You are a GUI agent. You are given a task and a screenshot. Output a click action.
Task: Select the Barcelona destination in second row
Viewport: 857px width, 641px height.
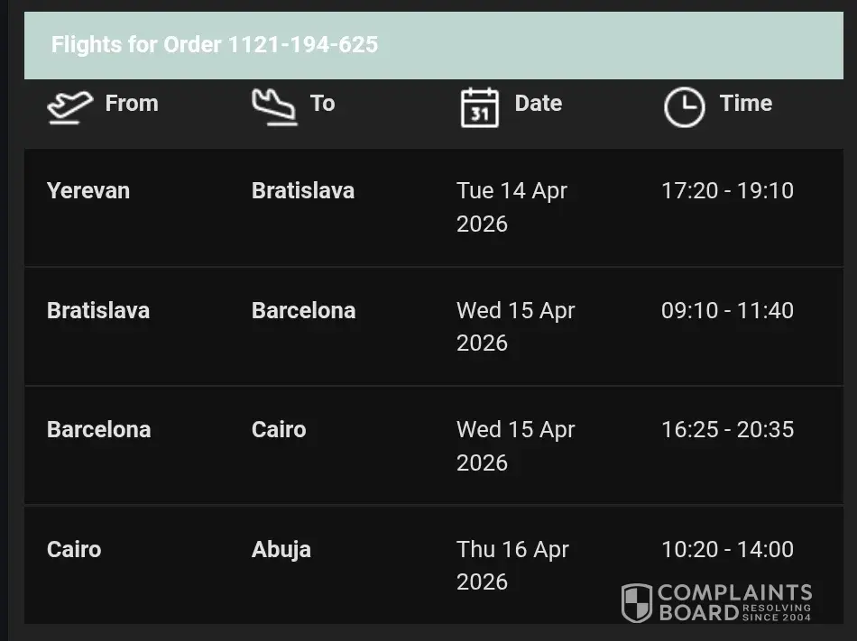(303, 311)
